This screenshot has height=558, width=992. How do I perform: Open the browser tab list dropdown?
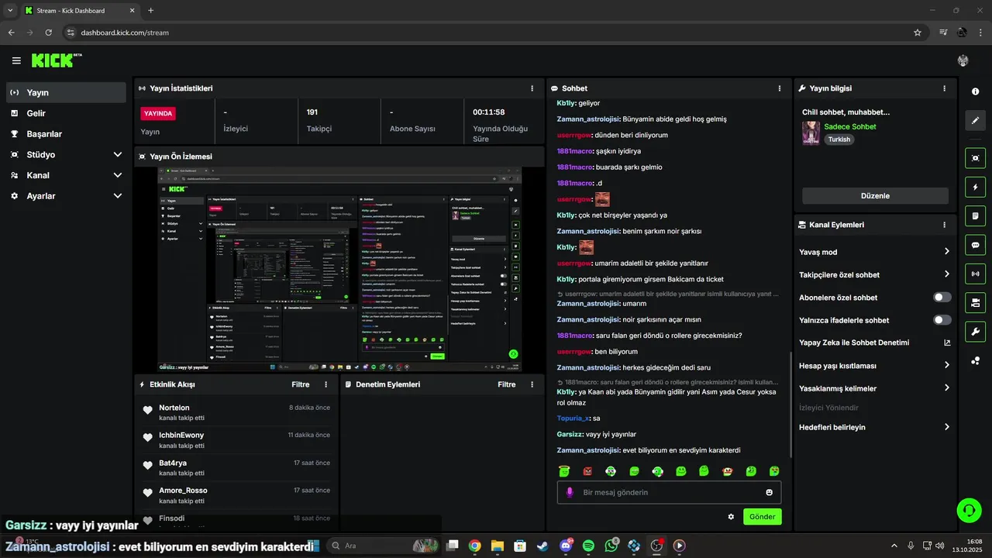[10, 10]
